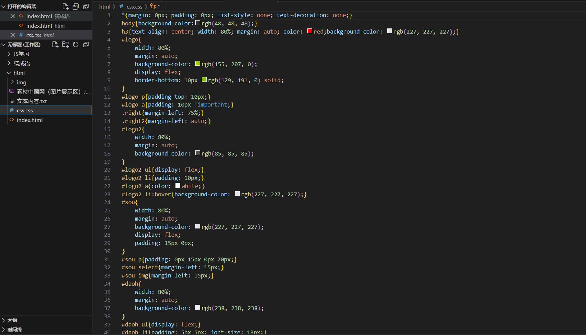Click line number 1 in the gutter
586x335 pixels.
109,15
